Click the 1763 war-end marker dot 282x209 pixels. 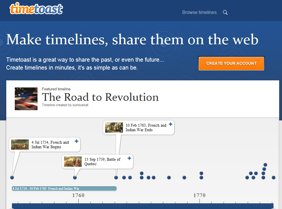[116, 177]
